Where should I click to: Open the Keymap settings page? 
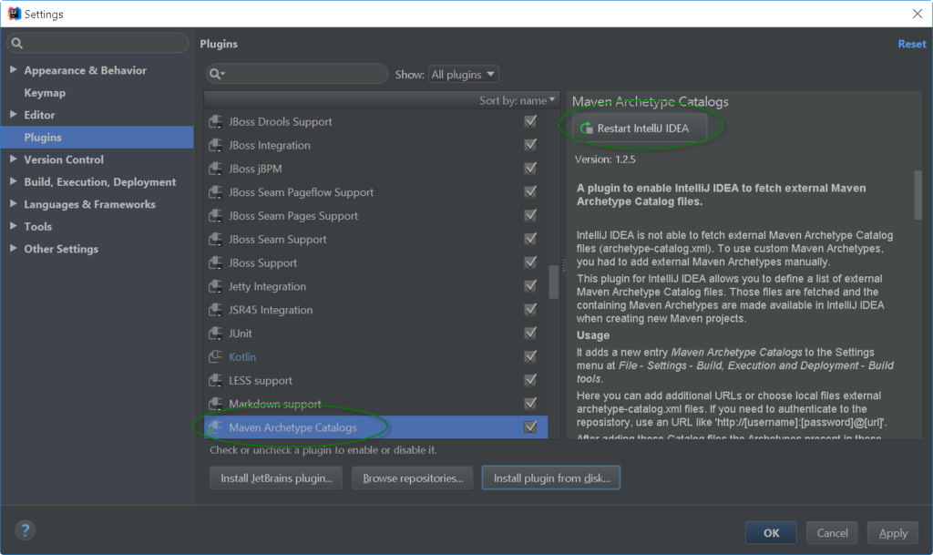tap(45, 93)
